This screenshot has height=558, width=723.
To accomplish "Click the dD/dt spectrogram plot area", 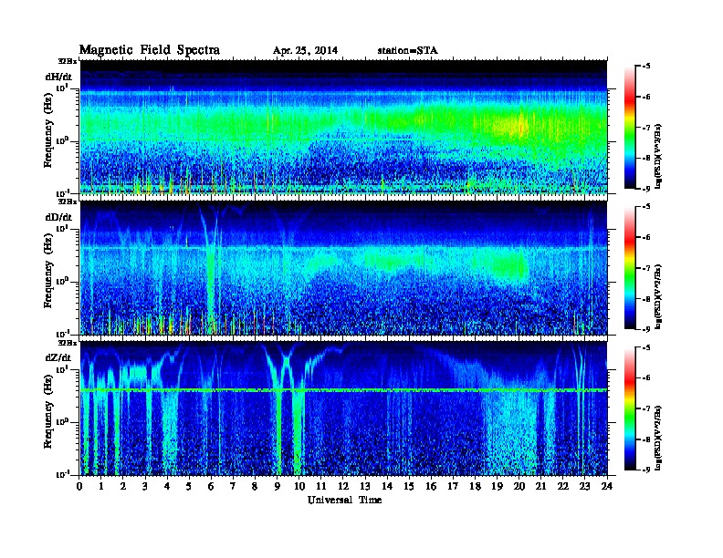I will click(343, 268).
